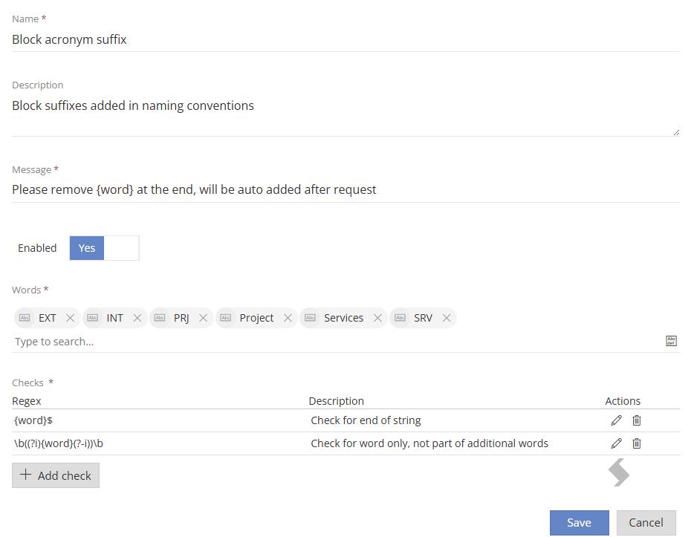Viewport: 697px width, 537px height.
Task: Save the blocked word rule
Action: click(x=579, y=523)
